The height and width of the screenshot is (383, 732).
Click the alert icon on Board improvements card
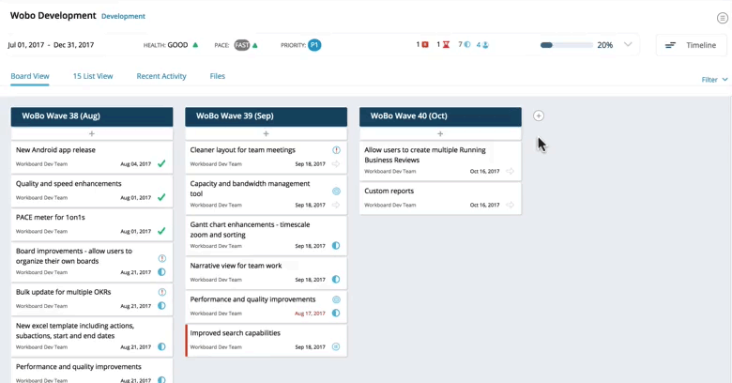(162, 258)
